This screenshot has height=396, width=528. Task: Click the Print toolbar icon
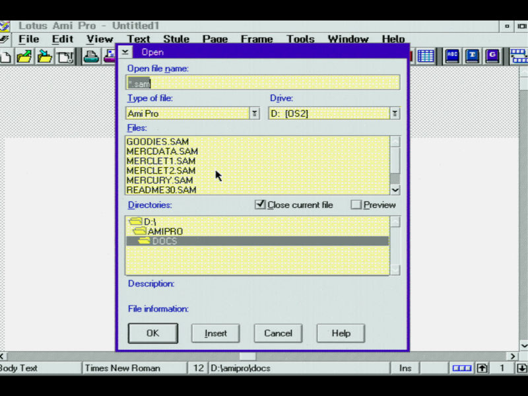pyautogui.click(x=91, y=56)
